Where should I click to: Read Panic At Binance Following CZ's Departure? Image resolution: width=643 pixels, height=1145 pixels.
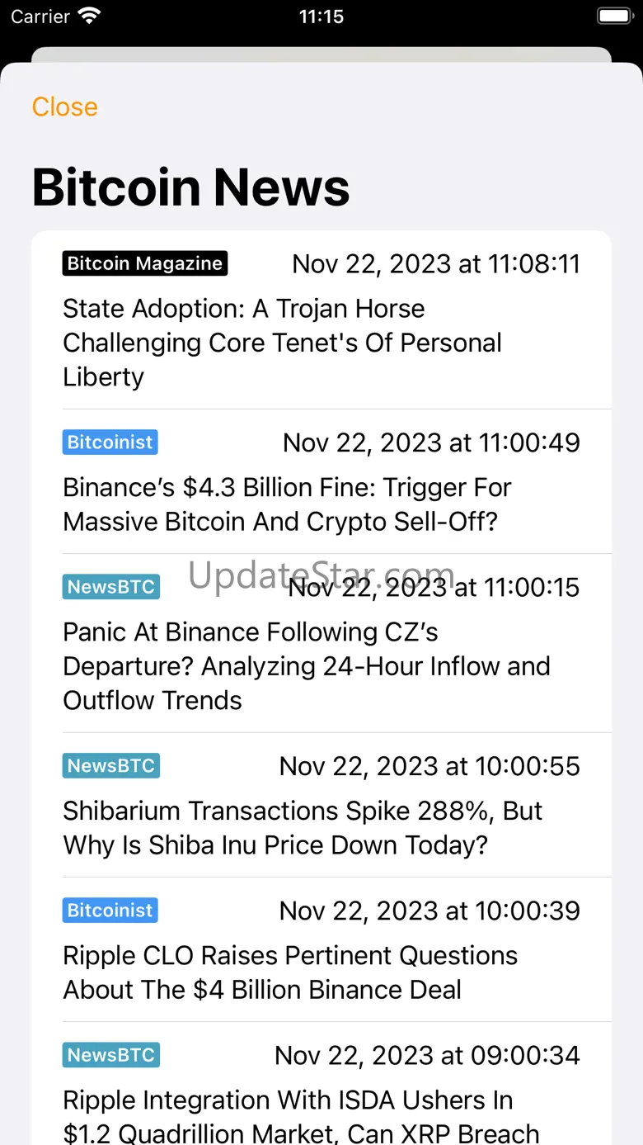[306, 666]
